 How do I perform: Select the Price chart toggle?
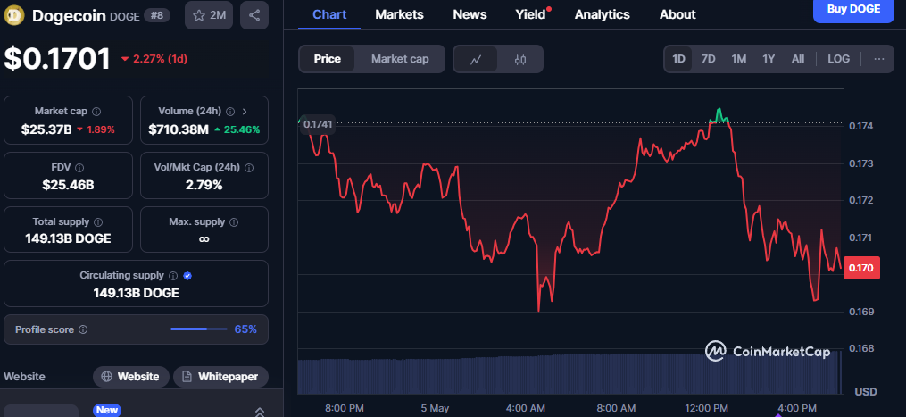click(x=327, y=59)
